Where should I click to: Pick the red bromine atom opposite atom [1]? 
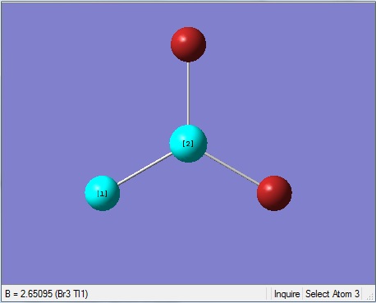point(274,193)
